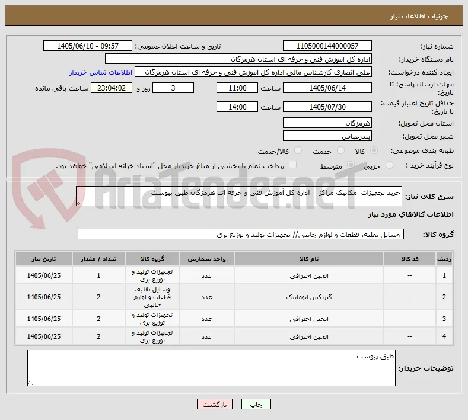The height and width of the screenshot is (420, 468).
Task: Click the buyer notes text area طبق پیوست
Action: 211,368
